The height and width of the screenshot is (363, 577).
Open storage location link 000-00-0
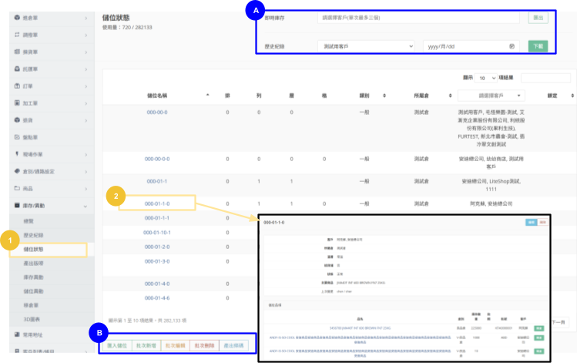157,113
